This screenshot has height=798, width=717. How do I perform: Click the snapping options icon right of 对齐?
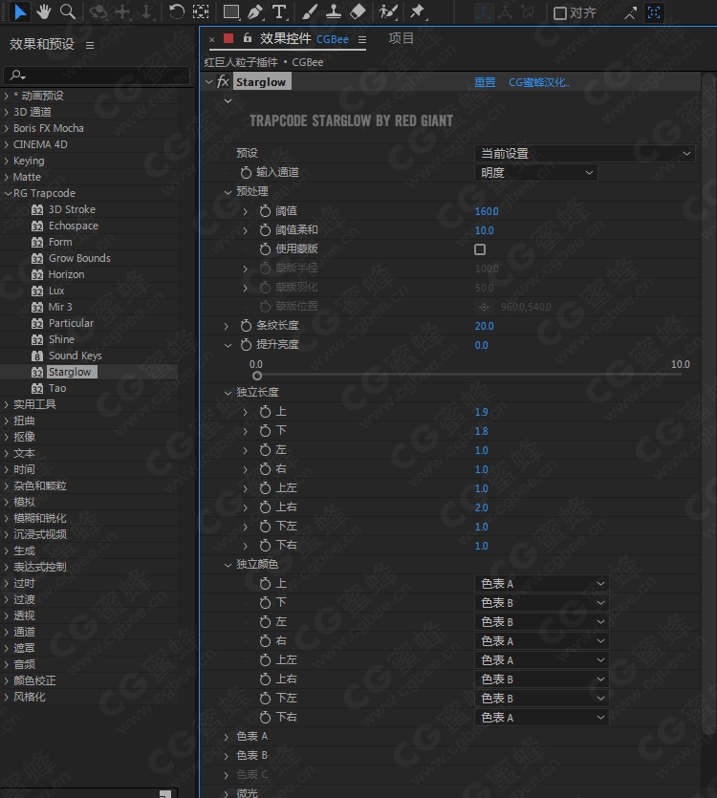630,12
